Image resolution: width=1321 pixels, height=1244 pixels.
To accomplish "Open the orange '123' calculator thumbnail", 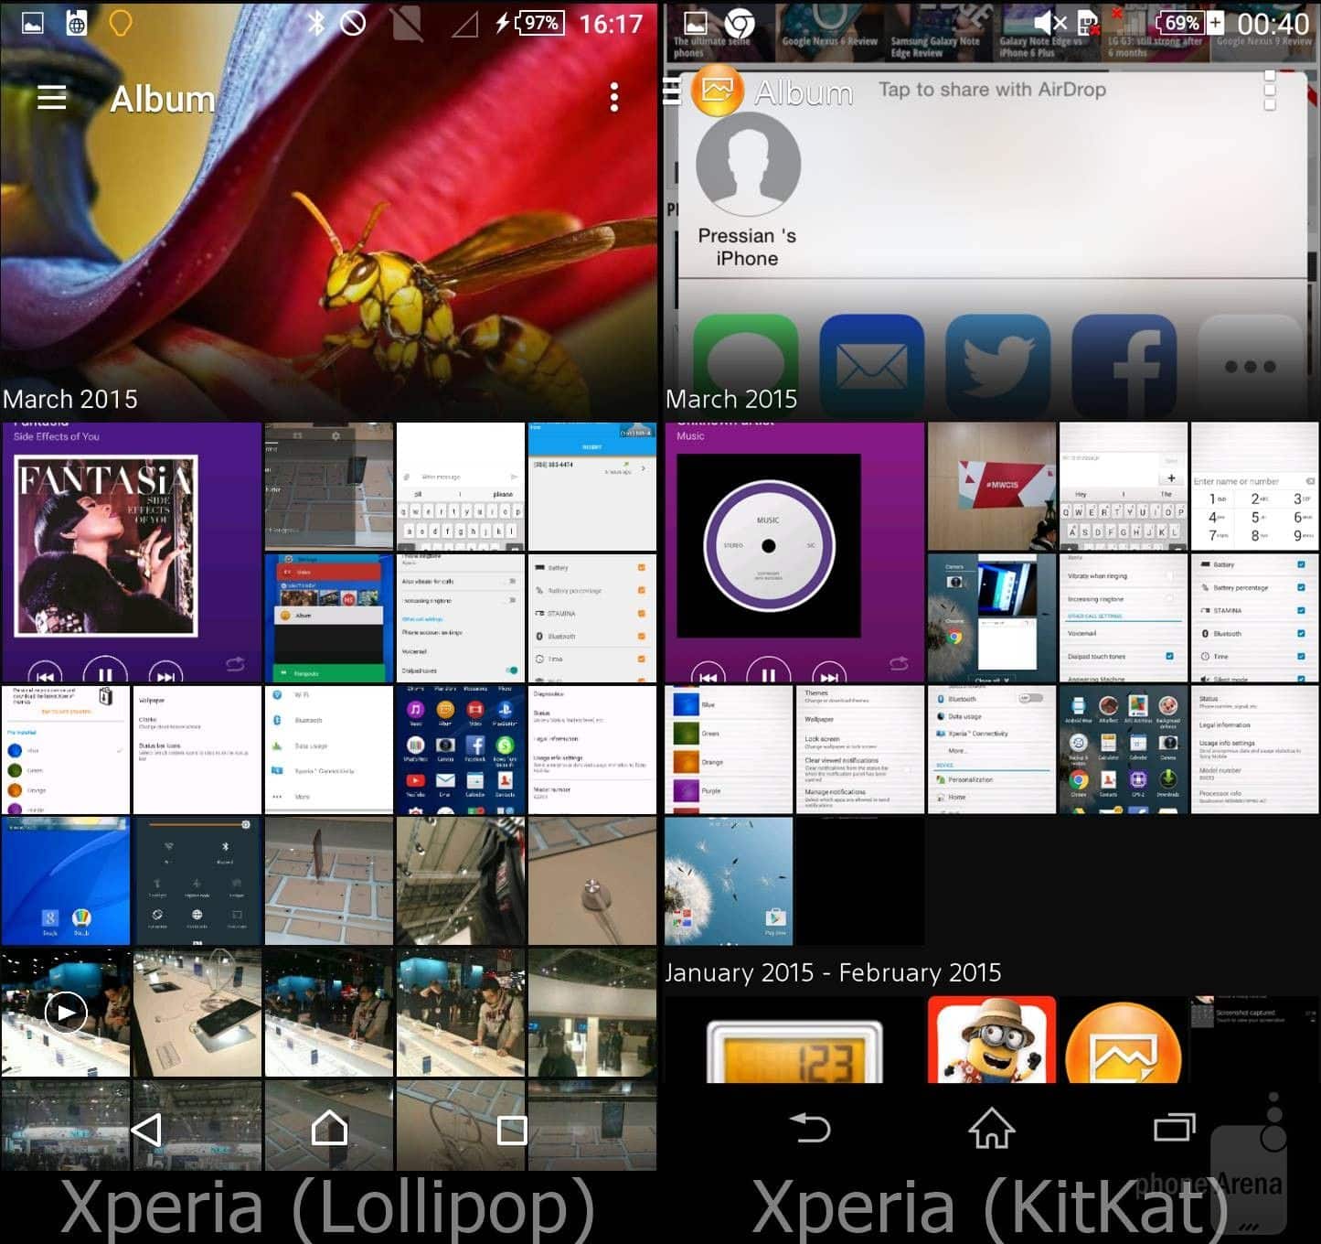I will [794, 1040].
